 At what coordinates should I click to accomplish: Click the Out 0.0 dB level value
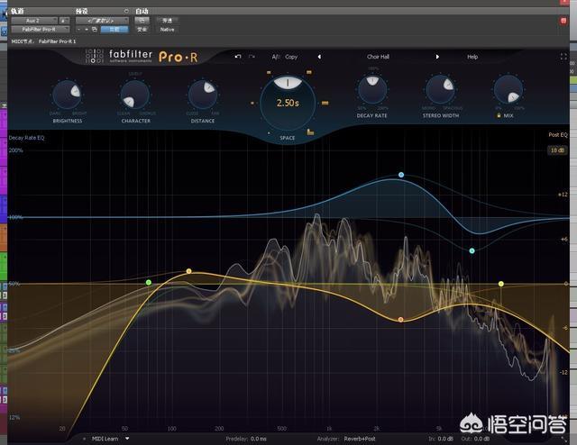coord(481,439)
